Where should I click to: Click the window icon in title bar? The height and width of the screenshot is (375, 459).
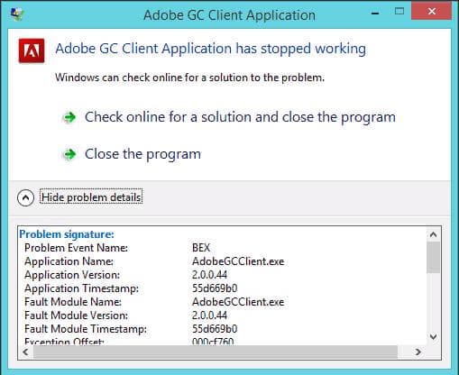click(x=16, y=14)
